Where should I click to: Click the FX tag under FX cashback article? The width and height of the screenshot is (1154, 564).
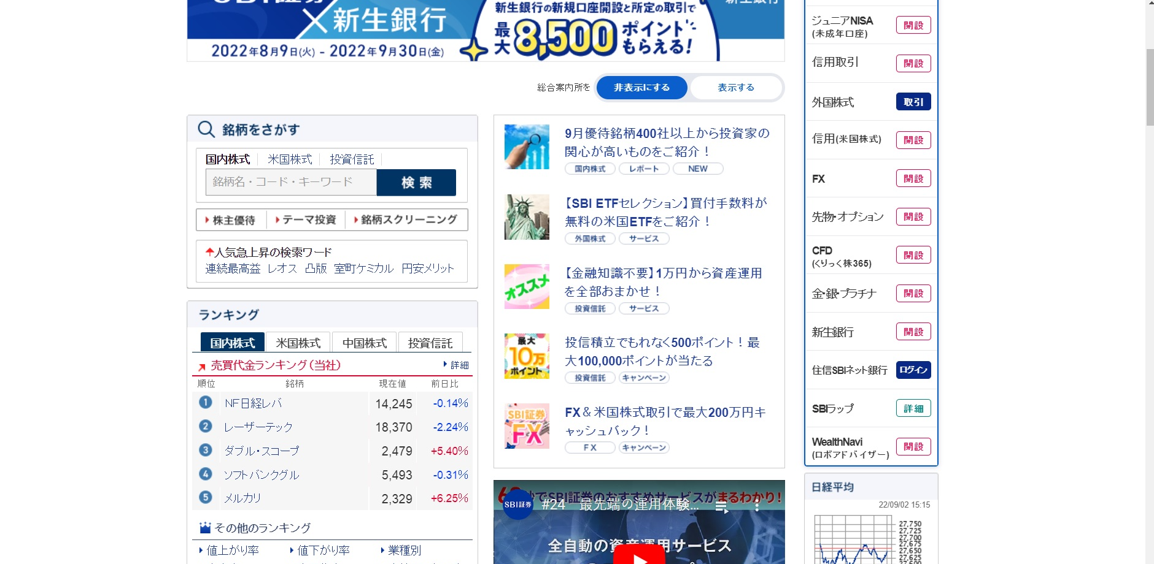(x=590, y=448)
